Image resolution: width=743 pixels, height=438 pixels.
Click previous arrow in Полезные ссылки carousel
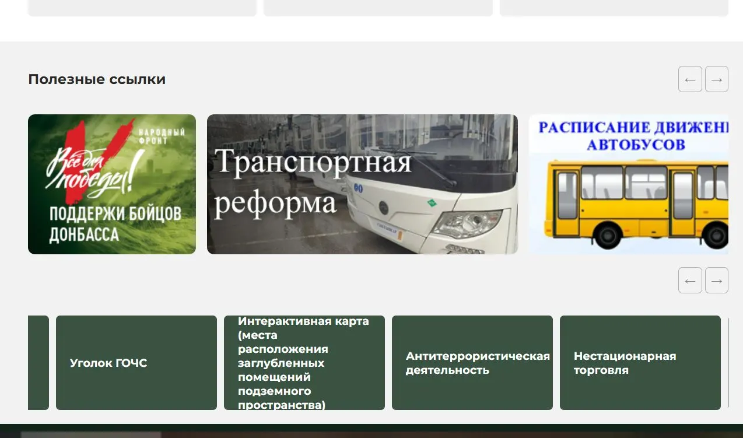tap(690, 79)
